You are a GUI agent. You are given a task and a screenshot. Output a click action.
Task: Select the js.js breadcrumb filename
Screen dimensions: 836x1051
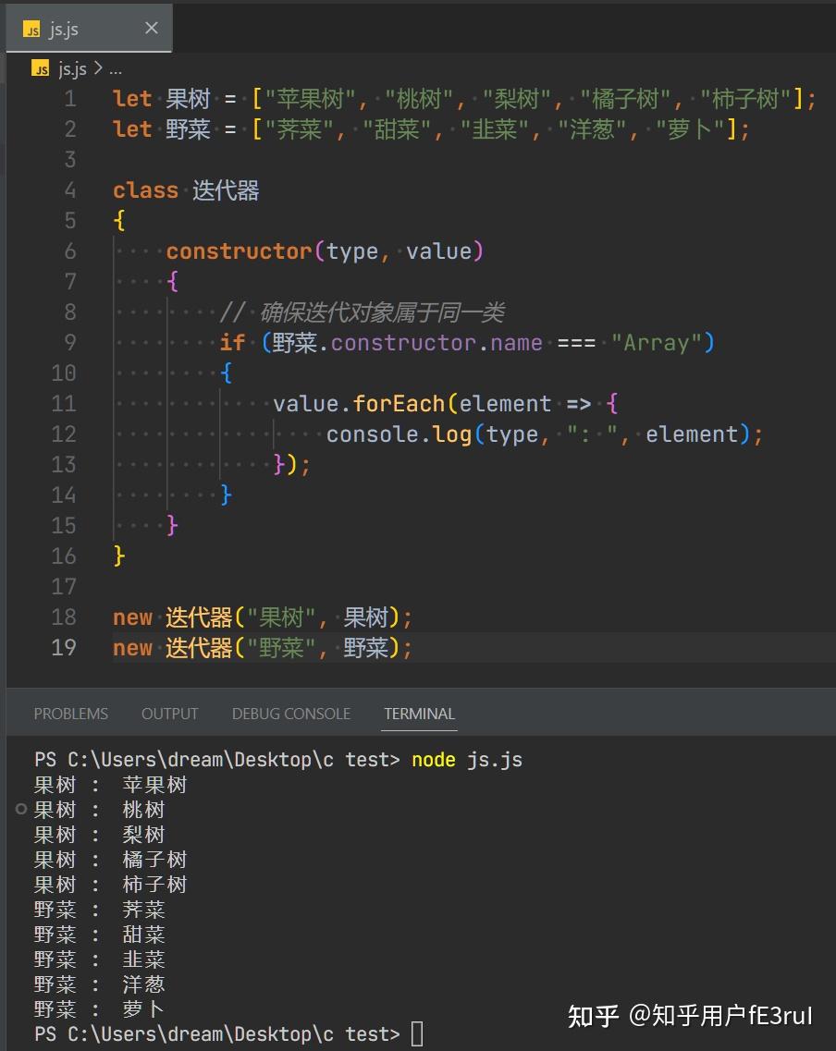click(x=72, y=68)
